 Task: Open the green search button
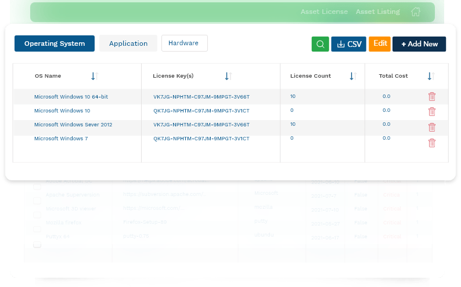(x=320, y=44)
